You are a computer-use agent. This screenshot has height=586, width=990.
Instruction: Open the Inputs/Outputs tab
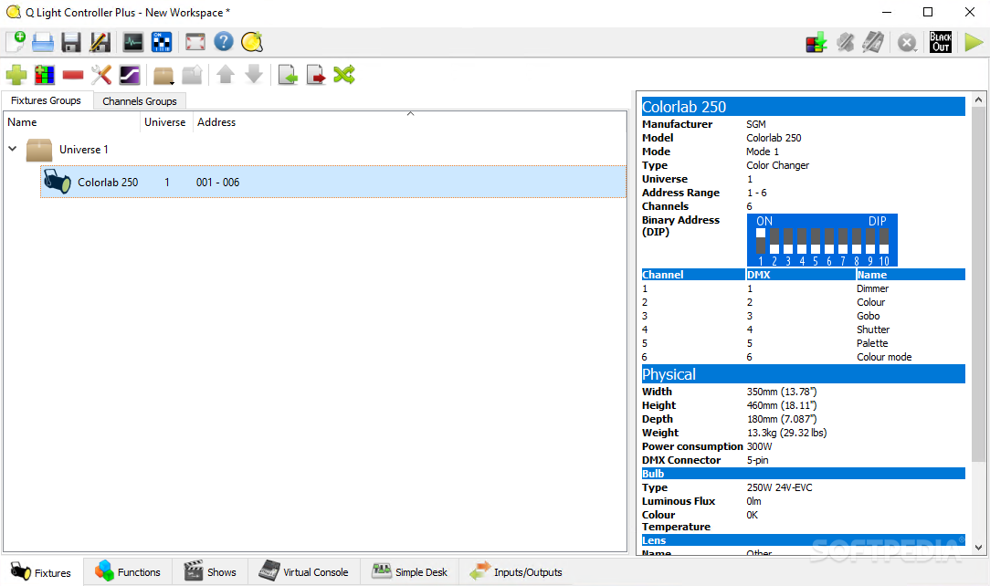516,572
